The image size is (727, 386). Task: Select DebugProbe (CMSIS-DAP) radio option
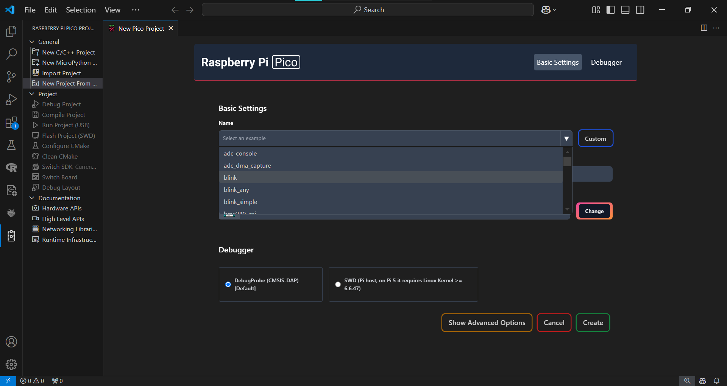point(228,284)
